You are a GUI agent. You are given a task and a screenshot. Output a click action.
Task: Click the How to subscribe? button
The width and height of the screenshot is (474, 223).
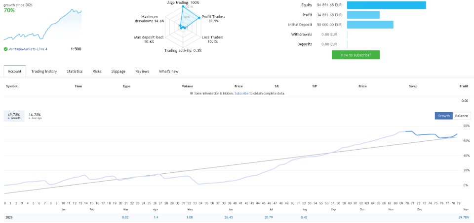click(x=355, y=55)
